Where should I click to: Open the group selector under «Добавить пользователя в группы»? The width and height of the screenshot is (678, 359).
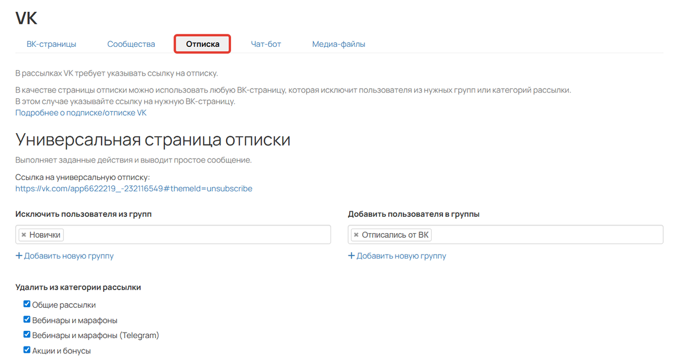click(508, 234)
